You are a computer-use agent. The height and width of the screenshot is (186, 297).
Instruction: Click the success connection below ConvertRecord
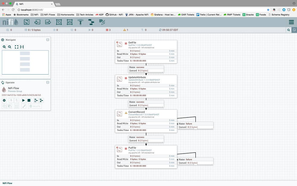pyautogui.click(x=146, y=139)
